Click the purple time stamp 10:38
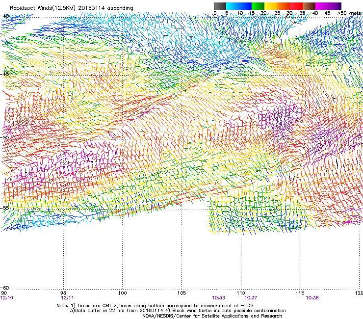The width and height of the screenshot is (363, 319). click(312, 298)
